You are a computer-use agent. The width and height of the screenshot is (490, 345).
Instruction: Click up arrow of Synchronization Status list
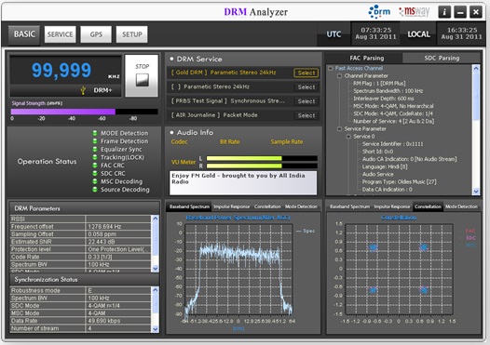pos(155,290)
